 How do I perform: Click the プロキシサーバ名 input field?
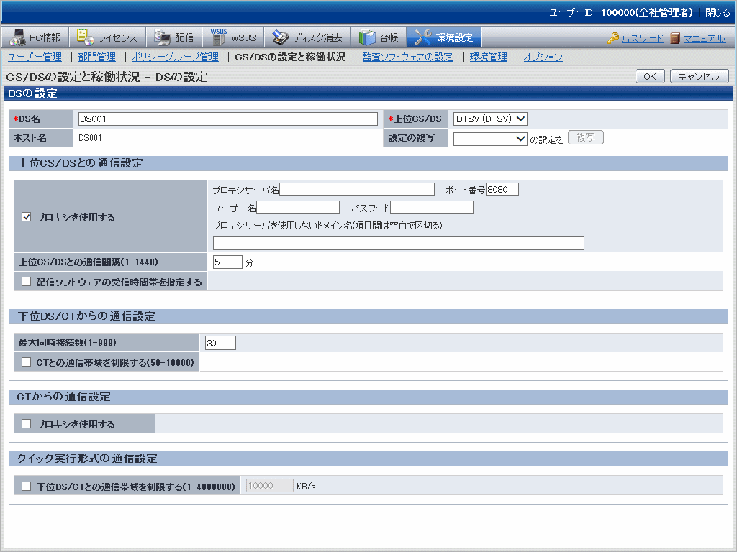[357, 190]
